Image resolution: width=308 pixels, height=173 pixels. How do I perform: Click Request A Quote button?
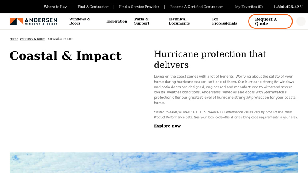click(271, 22)
